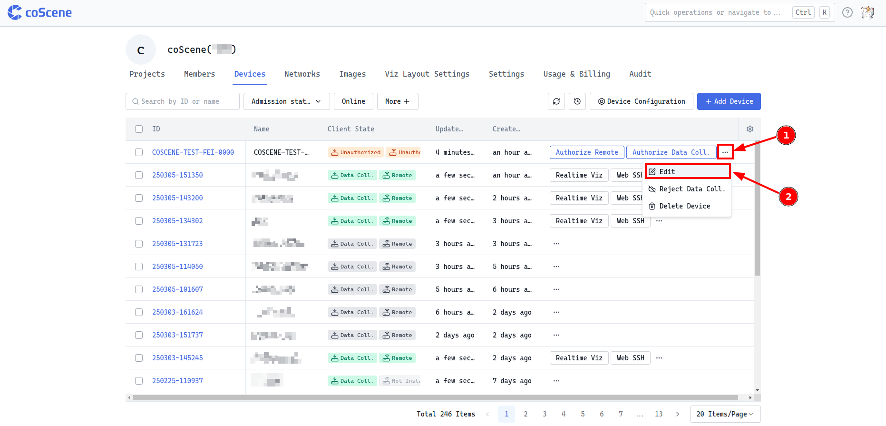Switch to the Images tab
The height and width of the screenshot is (426, 886).
(x=352, y=74)
